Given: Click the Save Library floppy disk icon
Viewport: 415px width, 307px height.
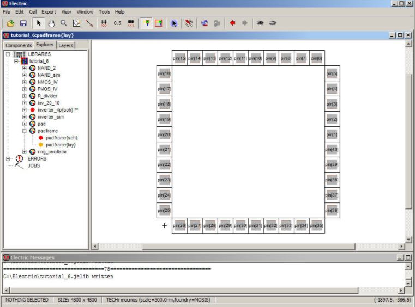Looking at the screenshot, I should point(23,23).
